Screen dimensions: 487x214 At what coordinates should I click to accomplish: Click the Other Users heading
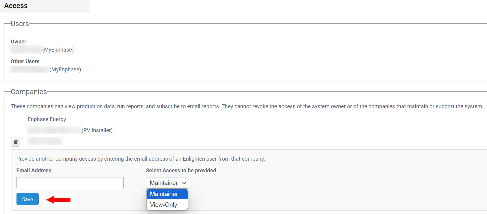[25, 61]
